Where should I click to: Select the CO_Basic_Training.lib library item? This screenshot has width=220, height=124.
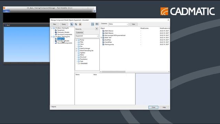click(62, 28)
